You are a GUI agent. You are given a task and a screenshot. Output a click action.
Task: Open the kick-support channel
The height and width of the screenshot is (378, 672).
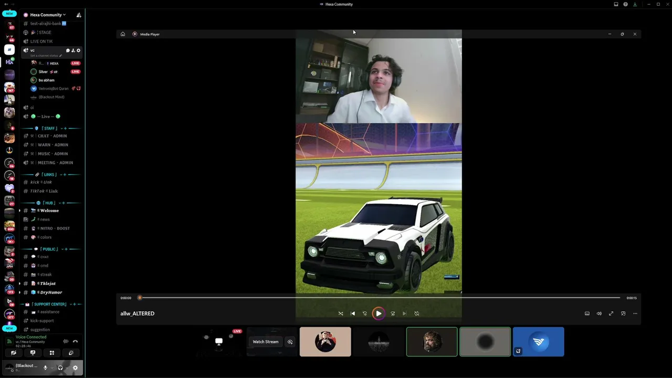coord(52,321)
